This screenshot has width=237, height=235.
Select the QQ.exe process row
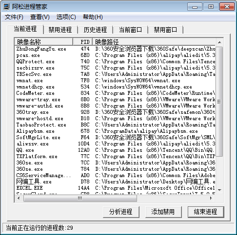pyautogui.click(x=115, y=150)
